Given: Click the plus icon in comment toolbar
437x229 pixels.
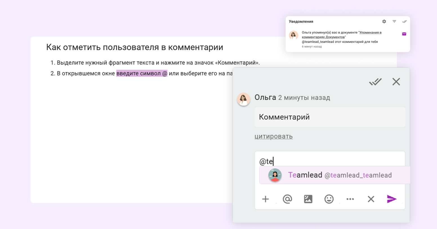Looking at the screenshot, I should coord(265,199).
